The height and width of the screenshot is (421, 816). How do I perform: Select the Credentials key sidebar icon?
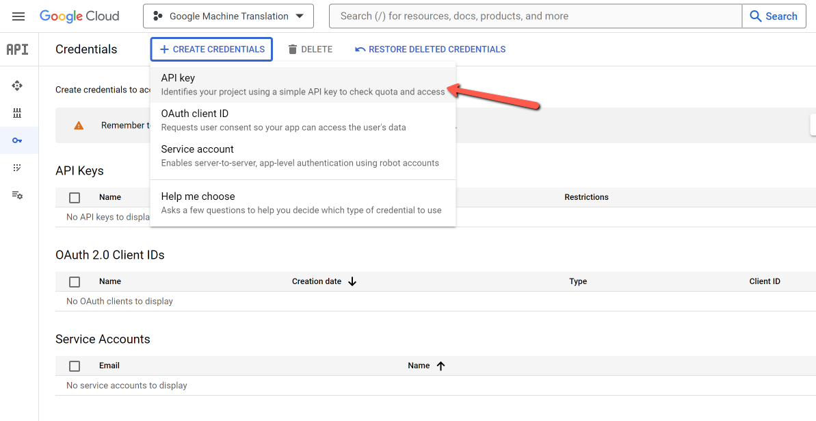point(17,140)
